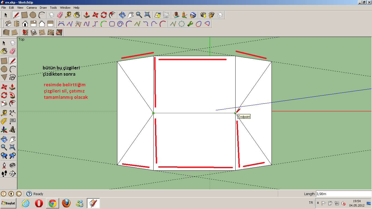Open the Window menu
Image resolution: width=372 pixels, height=209 pixels.
click(x=65, y=8)
